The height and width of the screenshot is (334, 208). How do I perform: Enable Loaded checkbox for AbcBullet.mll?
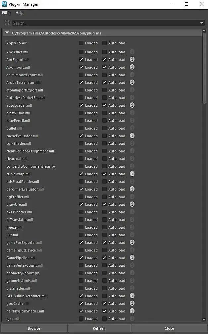81,52
